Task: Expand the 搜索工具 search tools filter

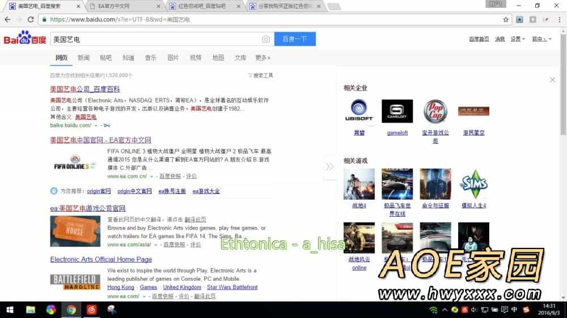Action: pyautogui.click(x=261, y=75)
